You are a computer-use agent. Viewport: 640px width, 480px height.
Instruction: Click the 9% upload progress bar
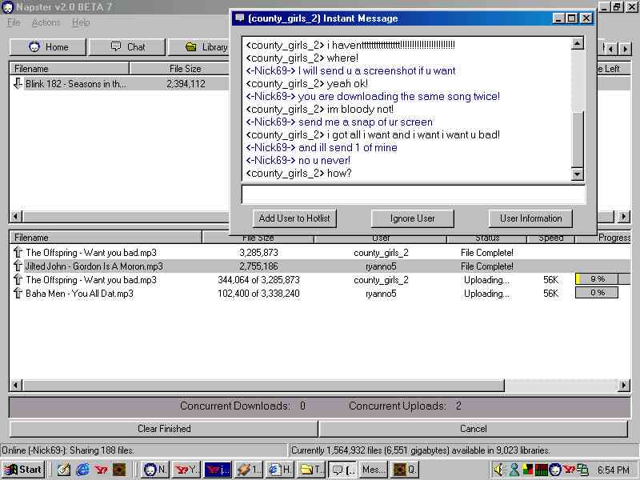pos(597,280)
